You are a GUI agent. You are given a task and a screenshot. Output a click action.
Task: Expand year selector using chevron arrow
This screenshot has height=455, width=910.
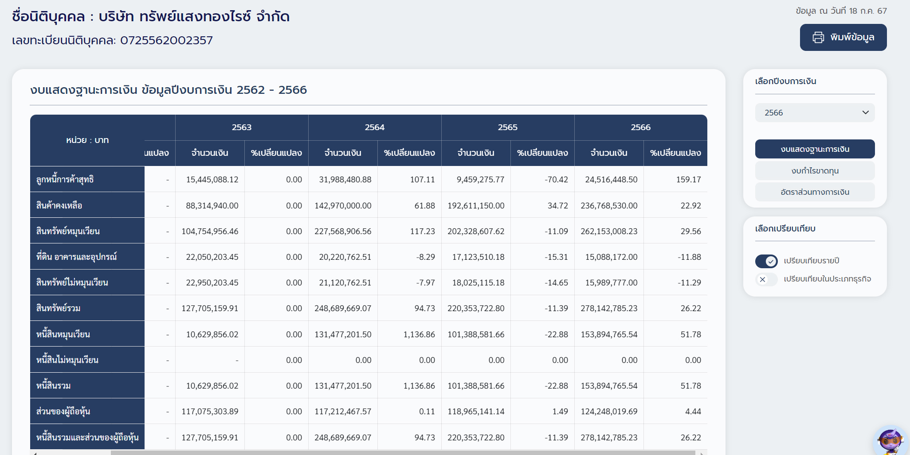(865, 112)
